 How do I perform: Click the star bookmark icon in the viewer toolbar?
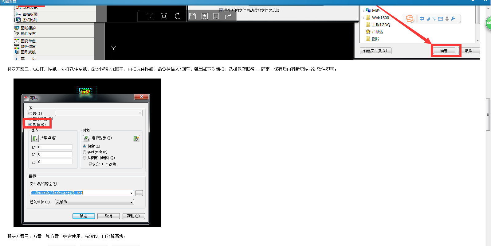click(205, 16)
